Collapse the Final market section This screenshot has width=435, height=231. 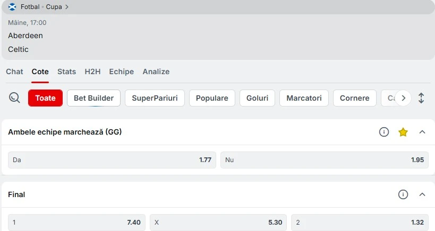422,194
